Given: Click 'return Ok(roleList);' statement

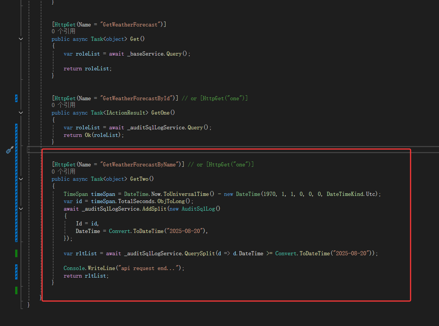Looking at the screenshot, I should click(x=94, y=135).
